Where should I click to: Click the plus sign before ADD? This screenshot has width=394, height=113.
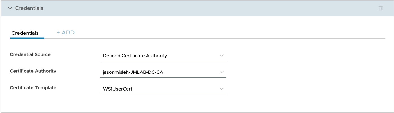(x=58, y=33)
